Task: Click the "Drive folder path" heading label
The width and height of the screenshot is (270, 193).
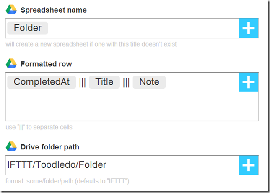Action: 50,147
